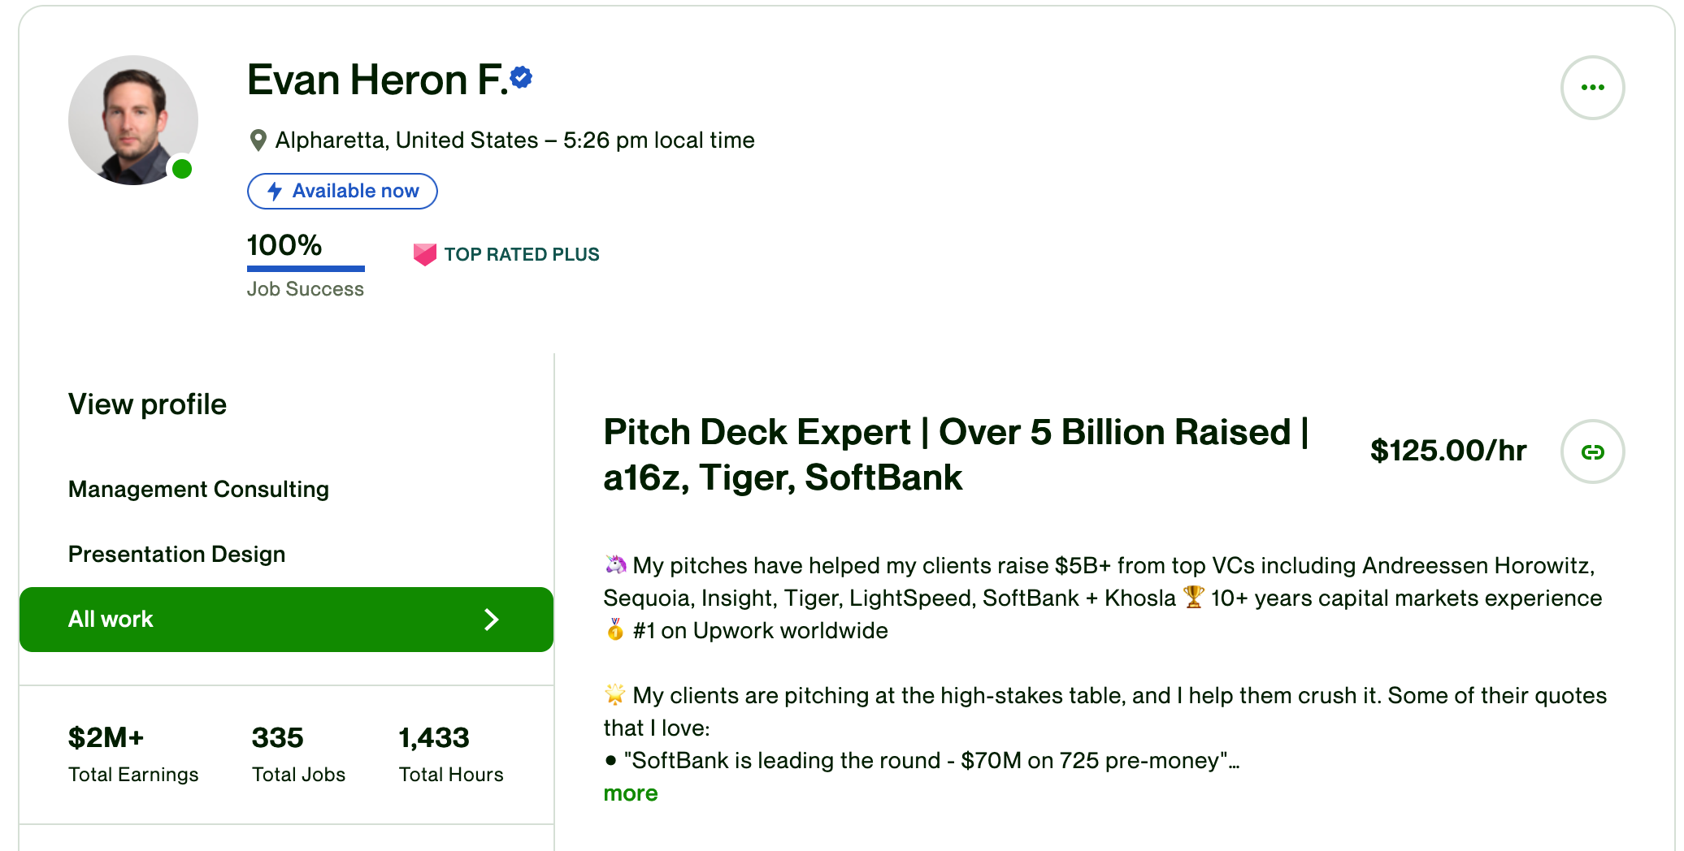This screenshot has width=1684, height=851.
Task: Click the green online status dot
Action: (x=182, y=169)
